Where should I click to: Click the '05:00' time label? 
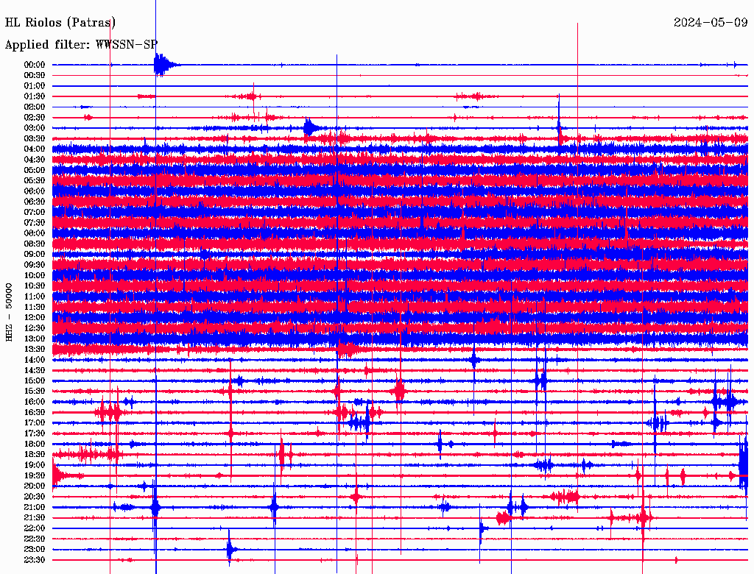pos(35,170)
